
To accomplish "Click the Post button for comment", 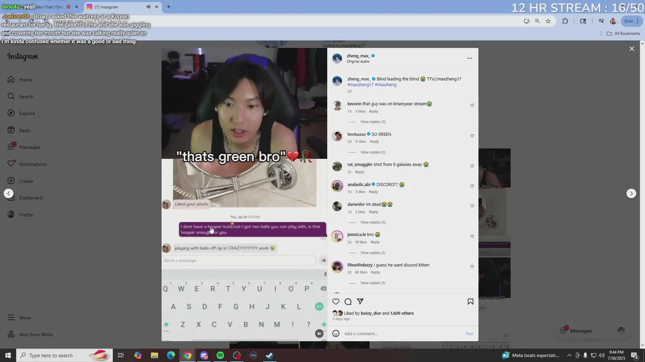I will pyautogui.click(x=469, y=334).
